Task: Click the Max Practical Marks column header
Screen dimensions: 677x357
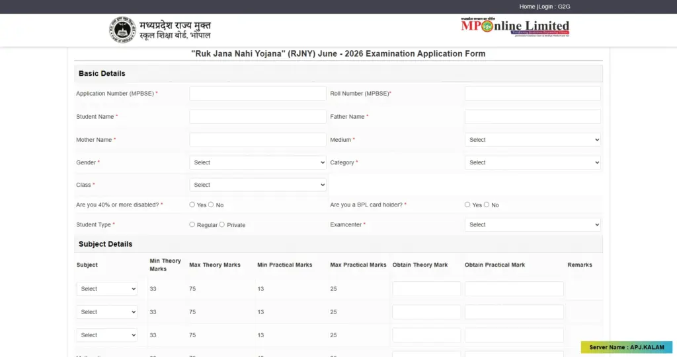Action: tap(358, 265)
